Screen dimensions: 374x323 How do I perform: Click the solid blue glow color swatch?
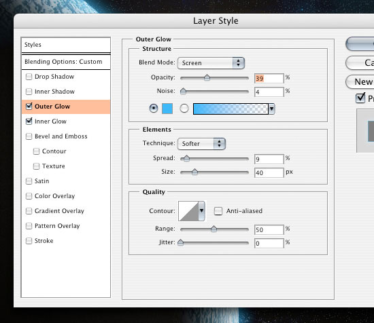(x=167, y=109)
